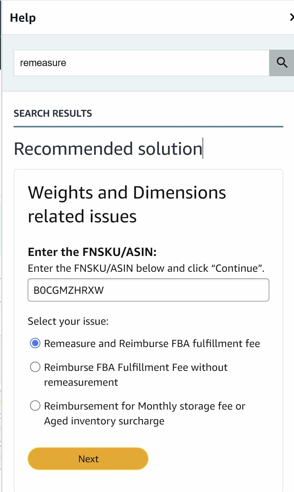Image resolution: width=294 pixels, height=492 pixels.
Task: Click the 'Aged inventory surcharge' label text
Action: pos(104,421)
